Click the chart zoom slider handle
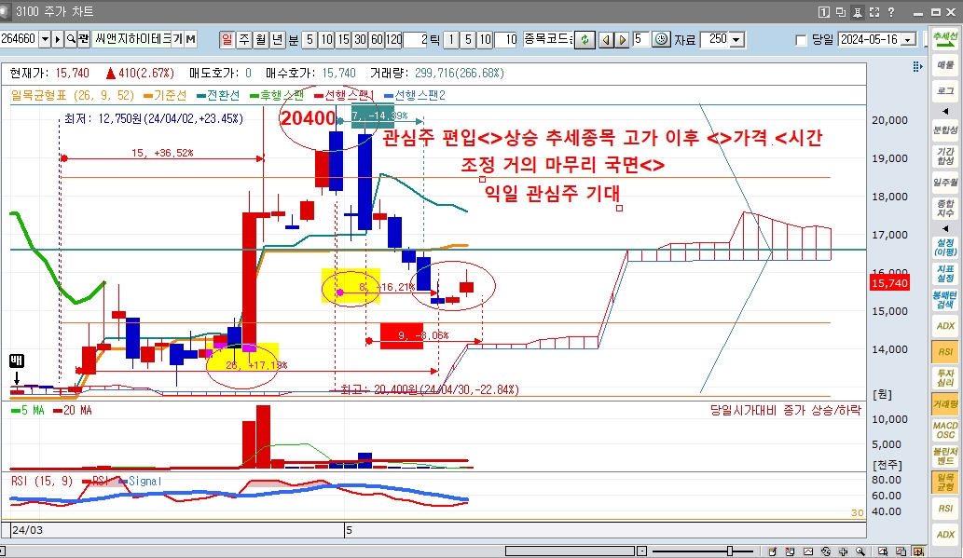The height and width of the screenshot is (558, 963). coord(731,551)
